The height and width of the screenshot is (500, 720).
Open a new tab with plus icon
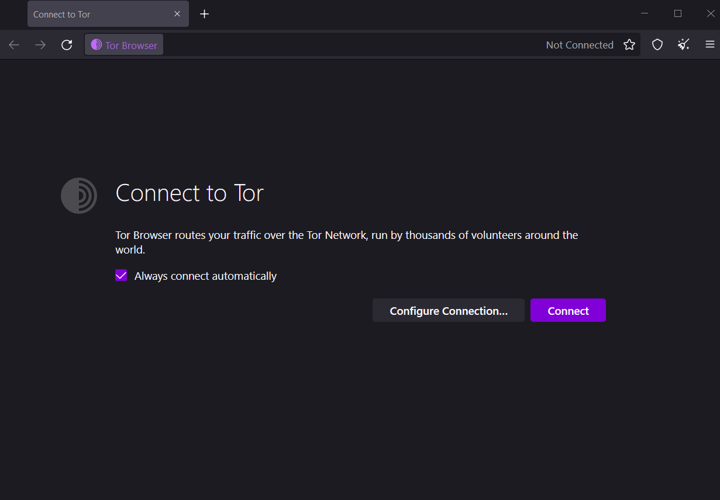[204, 14]
